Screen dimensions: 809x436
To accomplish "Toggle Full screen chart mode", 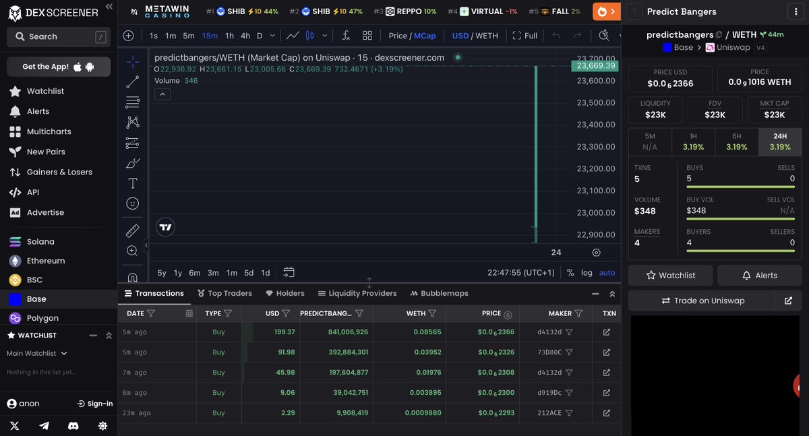I will coord(525,36).
